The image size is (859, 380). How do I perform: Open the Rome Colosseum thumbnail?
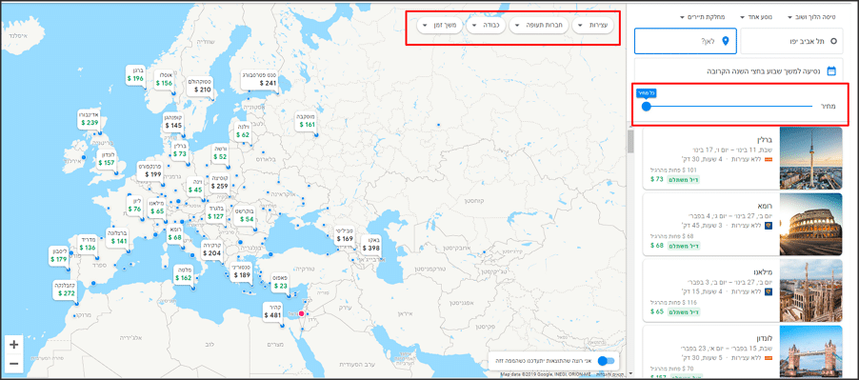point(810,225)
